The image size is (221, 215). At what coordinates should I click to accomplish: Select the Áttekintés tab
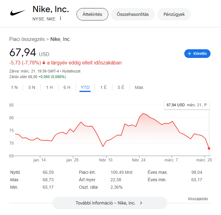(x=92, y=14)
